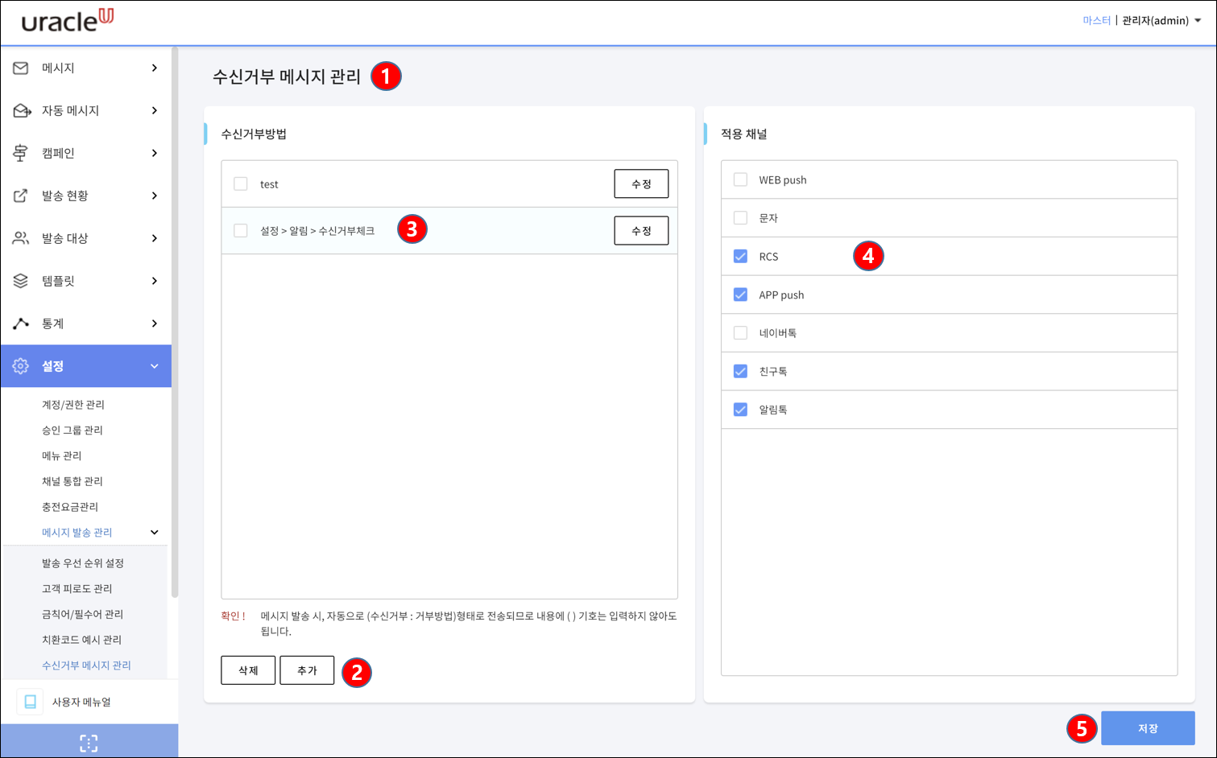1217x758 pixels.
Task: Collapse the 메시지 발송 관리 submenu chevron
Action: pos(155,532)
